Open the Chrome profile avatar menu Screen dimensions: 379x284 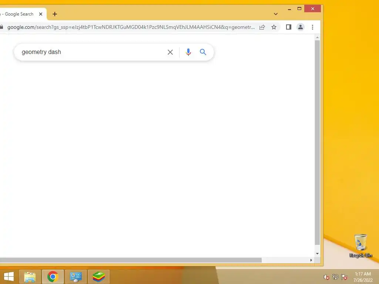coord(301,27)
